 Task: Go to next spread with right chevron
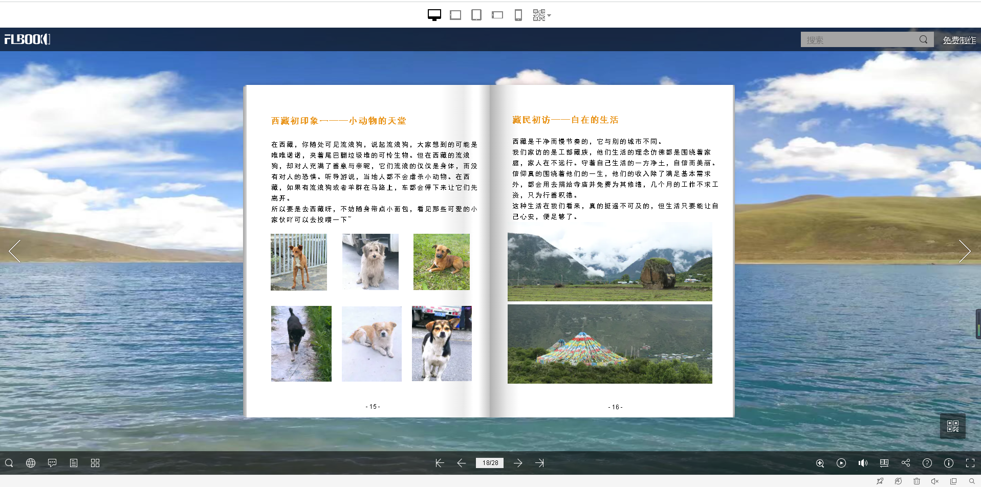(965, 251)
